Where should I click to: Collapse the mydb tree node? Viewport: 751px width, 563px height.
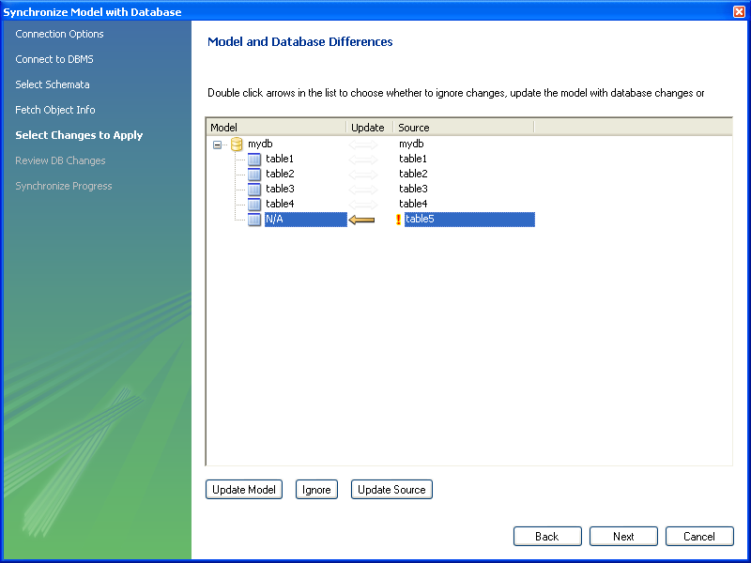tap(218, 145)
